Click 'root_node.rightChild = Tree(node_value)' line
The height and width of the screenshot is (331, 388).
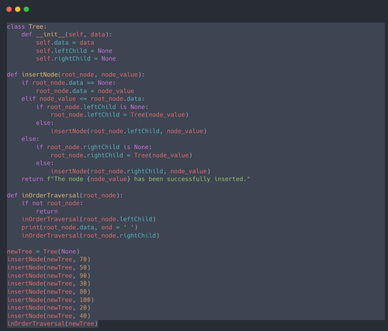121,155
